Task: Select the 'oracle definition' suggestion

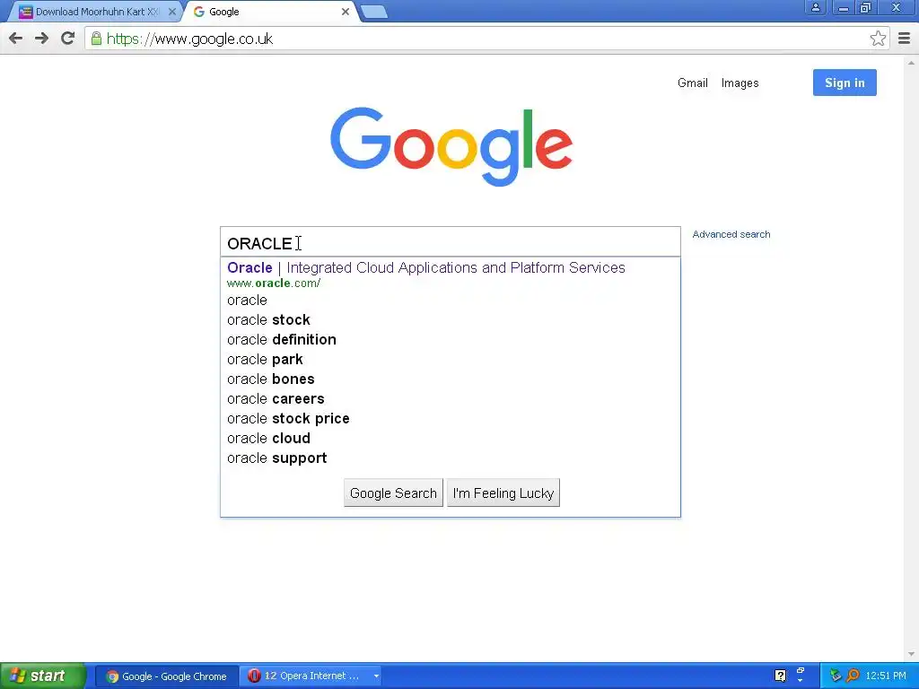Action: (451, 340)
